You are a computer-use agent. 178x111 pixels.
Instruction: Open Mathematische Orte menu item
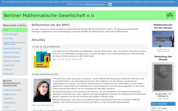pyautogui.click(x=12, y=49)
